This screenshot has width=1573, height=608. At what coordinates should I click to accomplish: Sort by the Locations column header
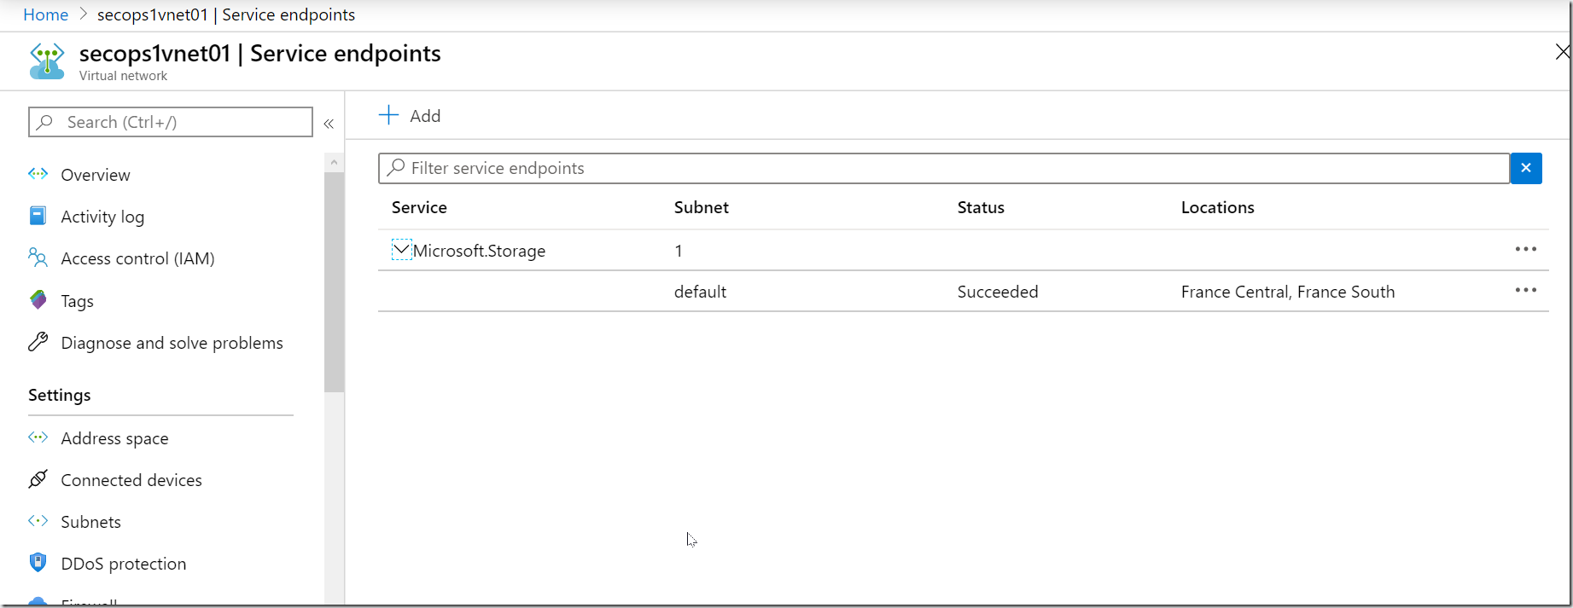click(x=1218, y=207)
